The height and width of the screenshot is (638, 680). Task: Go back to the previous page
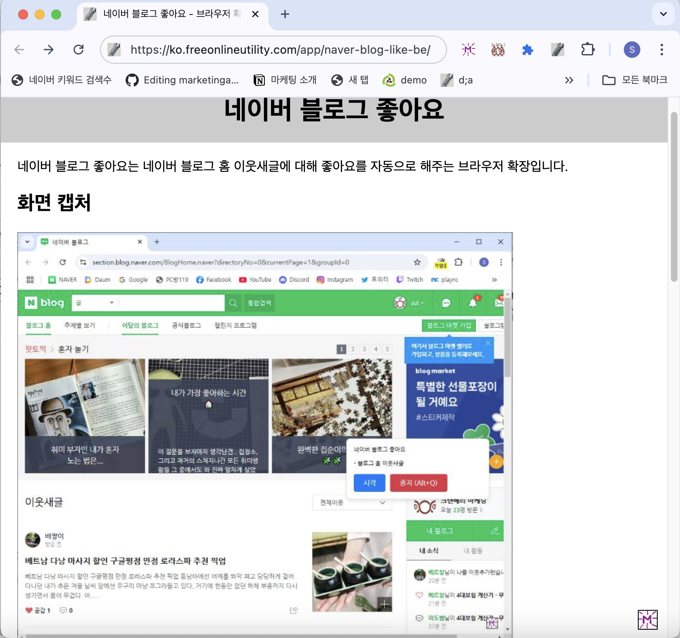19,50
